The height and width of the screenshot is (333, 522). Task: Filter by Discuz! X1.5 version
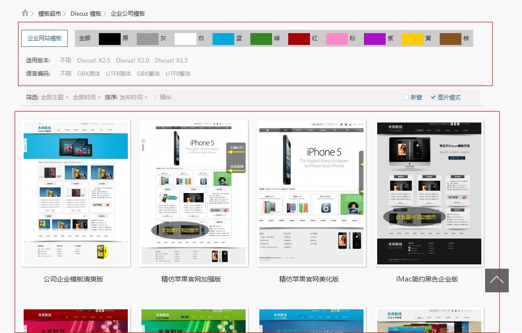click(171, 60)
